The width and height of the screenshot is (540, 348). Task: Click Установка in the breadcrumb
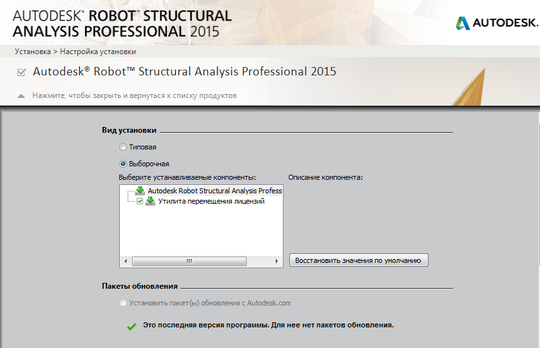tap(33, 52)
